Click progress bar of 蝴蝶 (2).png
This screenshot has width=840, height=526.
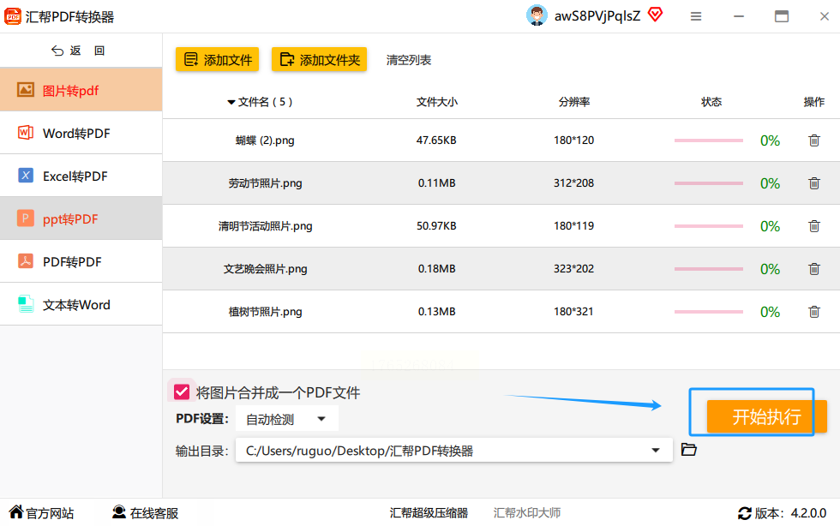pyautogui.click(x=708, y=140)
